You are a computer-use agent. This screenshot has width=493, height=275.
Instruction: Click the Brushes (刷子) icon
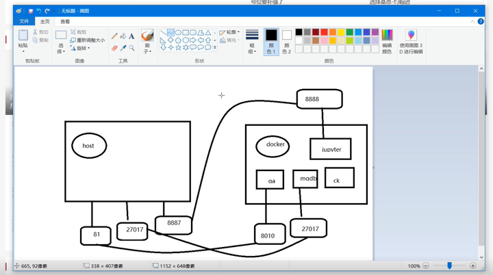pos(147,35)
